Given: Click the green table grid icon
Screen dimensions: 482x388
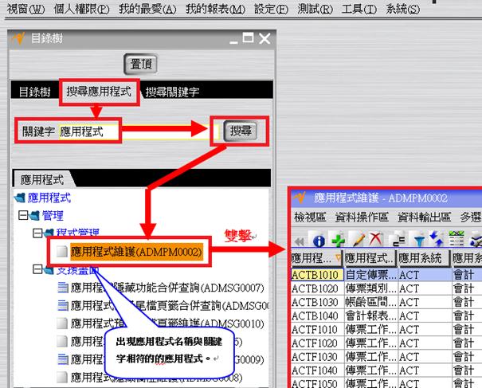Looking at the screenshot, I should (457, 239).
